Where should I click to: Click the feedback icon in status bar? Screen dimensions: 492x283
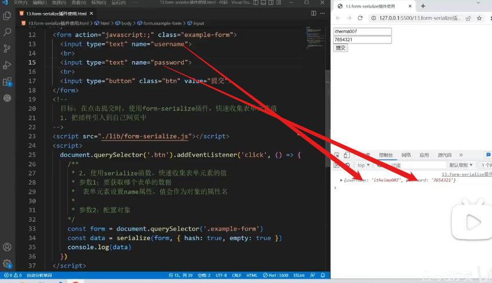[x=313, y=275]
